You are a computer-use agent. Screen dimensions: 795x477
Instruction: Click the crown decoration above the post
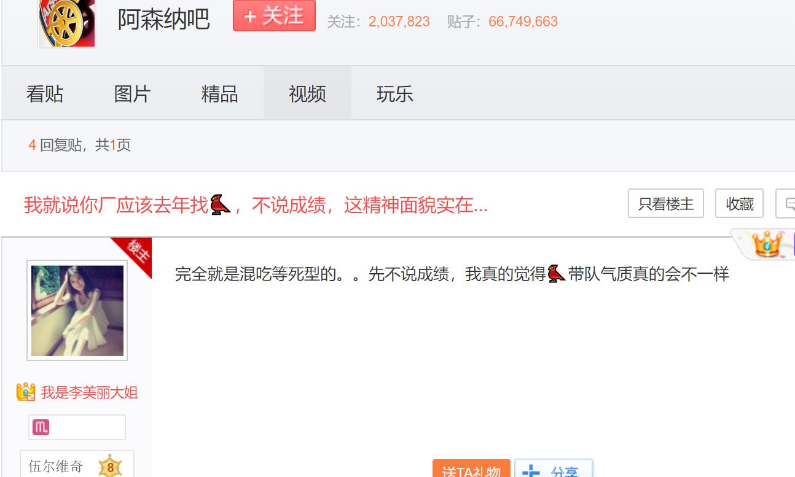coord(767,244)
